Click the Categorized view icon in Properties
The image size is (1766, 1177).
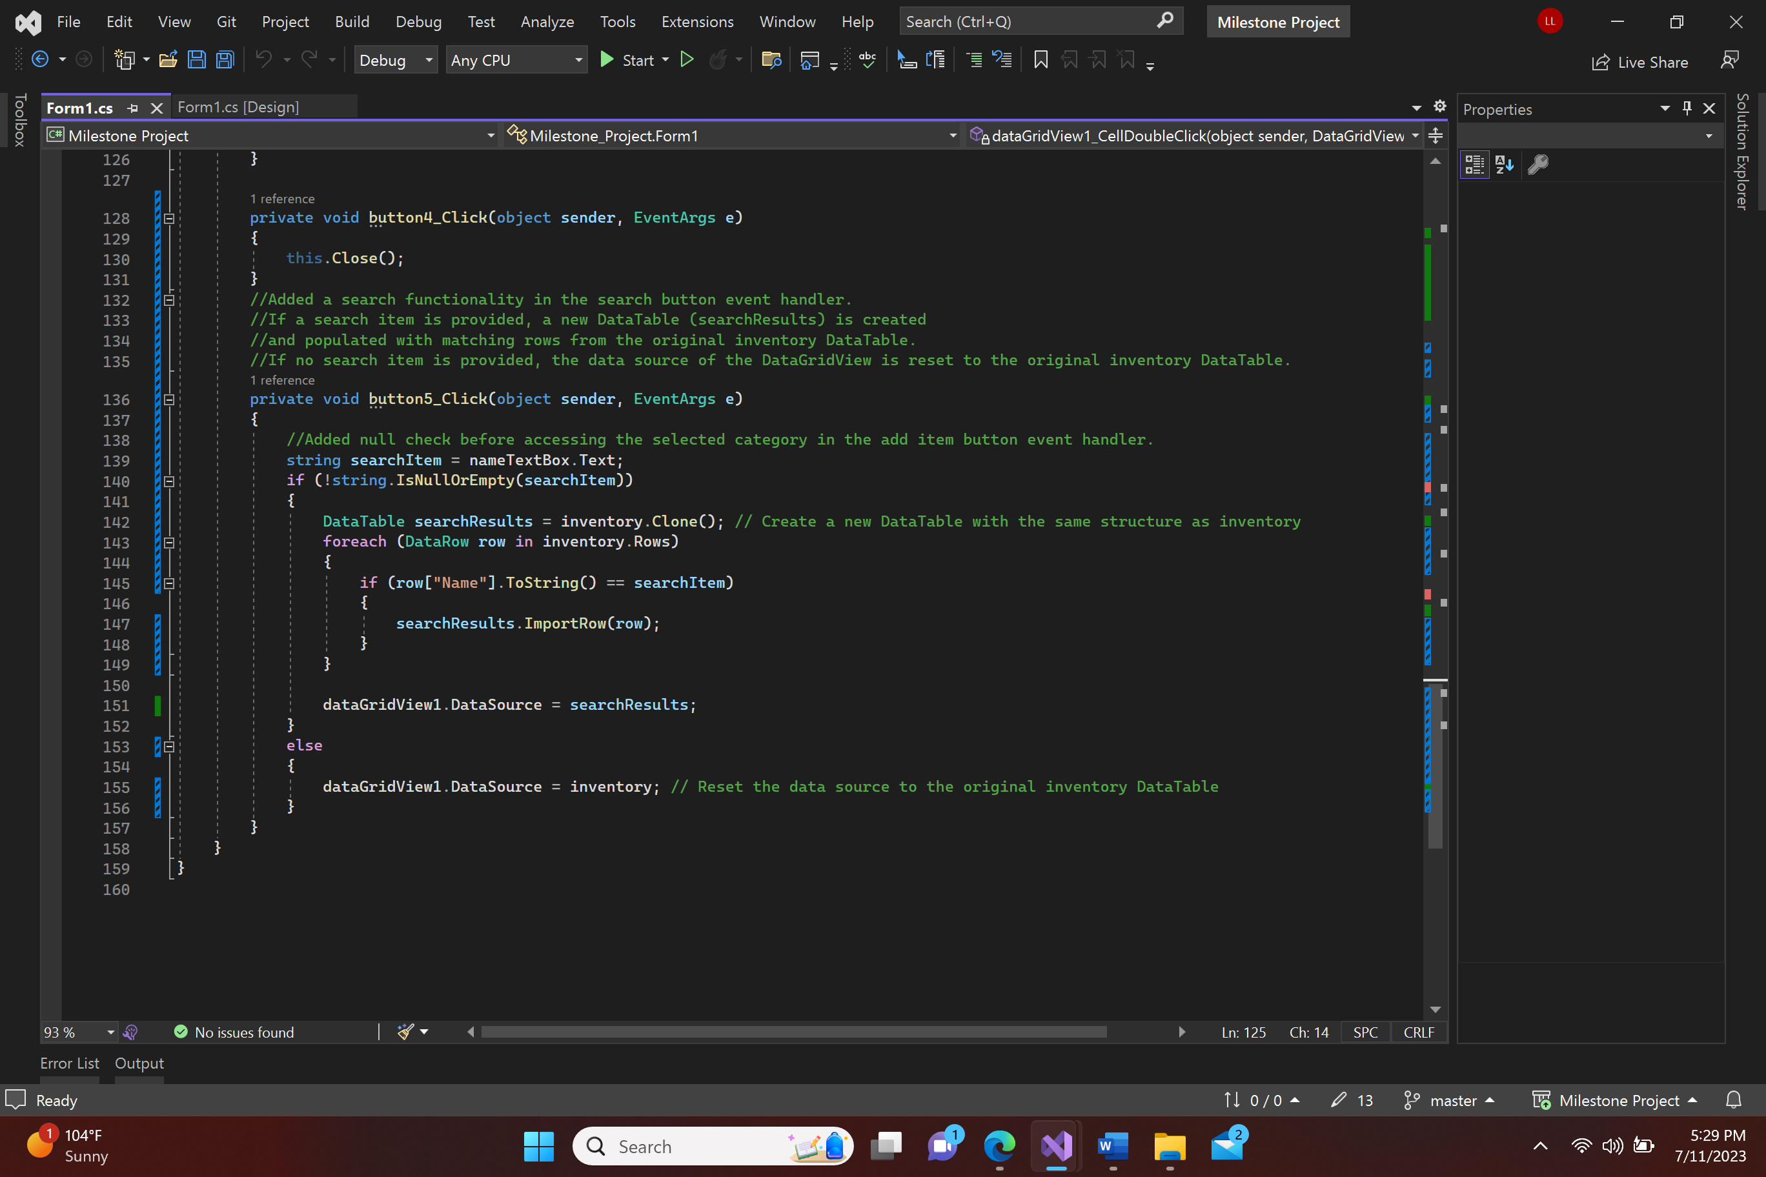point(1474,165)
